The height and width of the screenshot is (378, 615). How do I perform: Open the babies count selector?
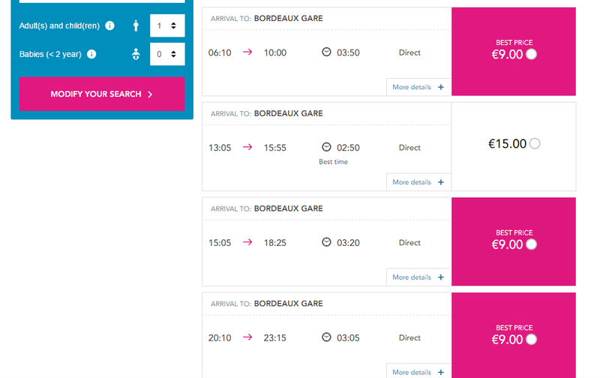coord(167,54)
